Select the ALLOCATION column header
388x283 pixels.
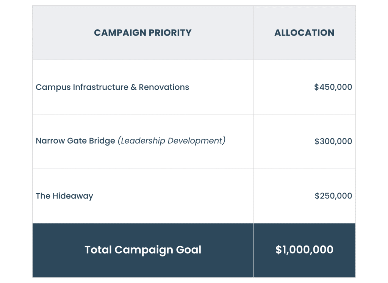(x=304, y=33)
